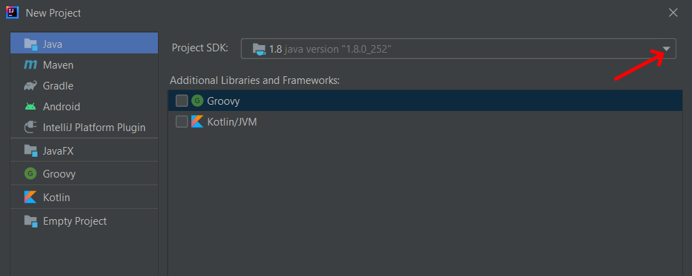
Task: Click the IntelliJ Platform Plugin plug icon
Action: click(x=30, y=128)
